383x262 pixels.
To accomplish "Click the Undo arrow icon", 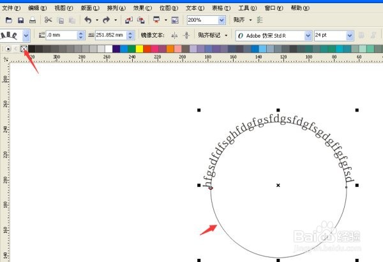I will (88, 20).
